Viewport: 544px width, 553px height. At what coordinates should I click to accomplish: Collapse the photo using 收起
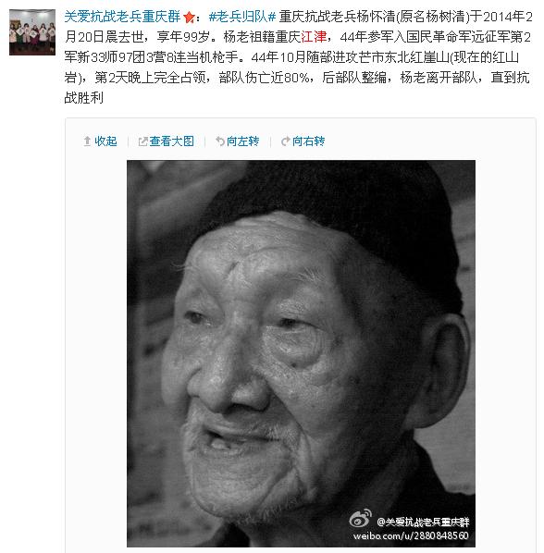click(x=105, y=141)
